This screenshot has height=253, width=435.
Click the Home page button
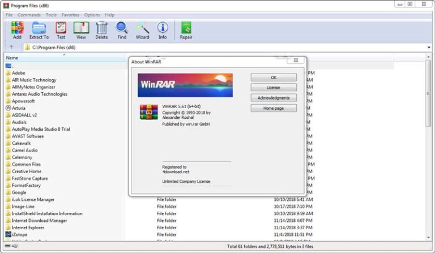click(x=274, y=108)
